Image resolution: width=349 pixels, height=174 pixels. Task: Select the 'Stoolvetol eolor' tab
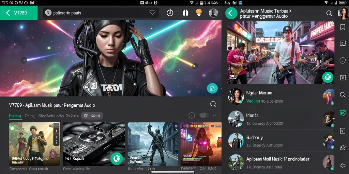tap(51, 116)
